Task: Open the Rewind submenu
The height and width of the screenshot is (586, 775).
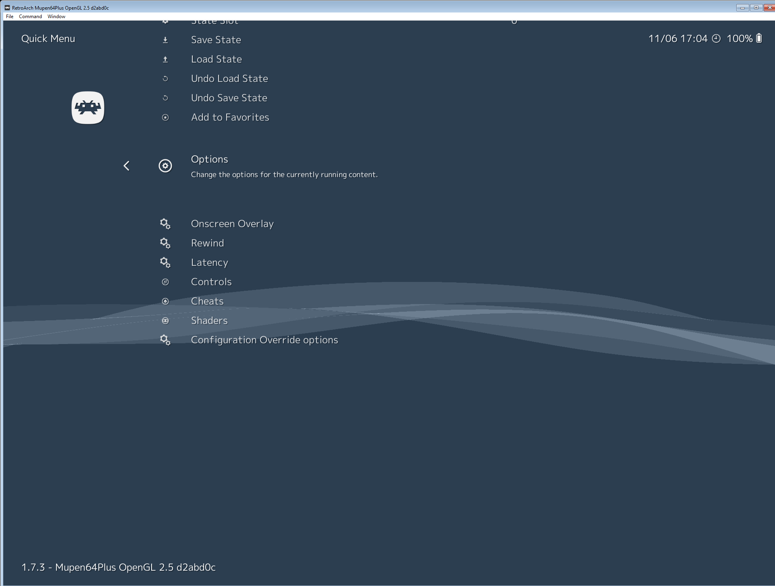Action: coord(207,243)
